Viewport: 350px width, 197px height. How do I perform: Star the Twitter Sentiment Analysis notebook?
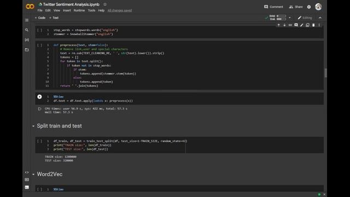click(x=105, y=4)
